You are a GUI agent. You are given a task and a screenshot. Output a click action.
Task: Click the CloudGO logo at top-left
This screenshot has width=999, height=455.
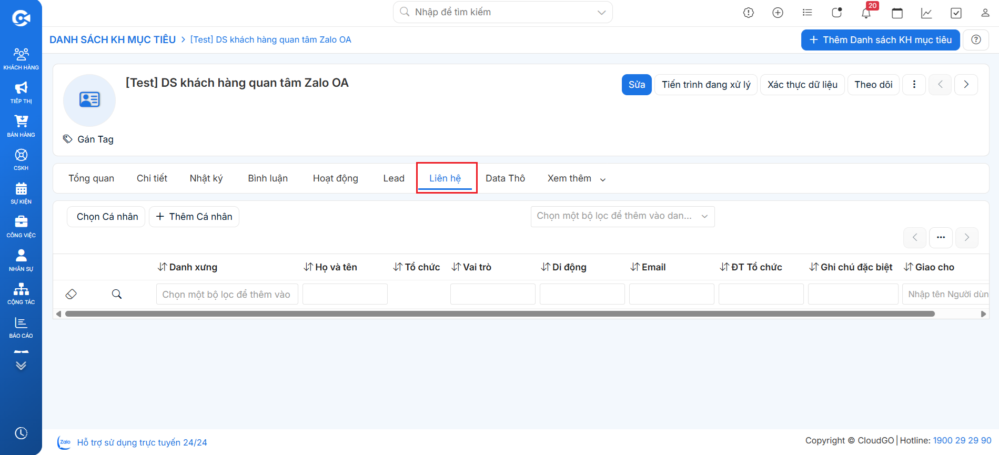coord(21,18)
